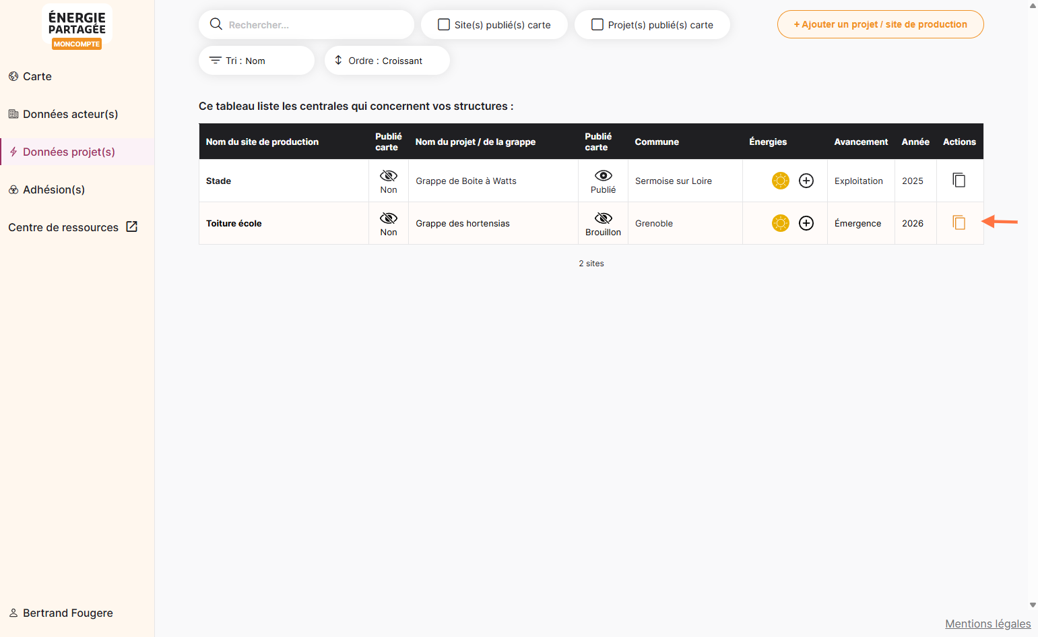This screenshot has width=1038, height=637.
Task: Click the solar energy icon in Stade row
Action: [780, 181]
